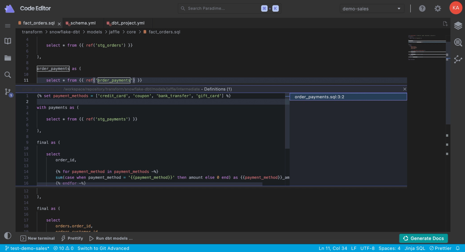
Task: Click the Paradime logo icon
Action: [9, 9]
